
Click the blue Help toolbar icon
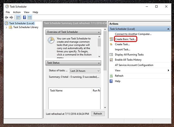pyautogui.click(x=24, y=17)
